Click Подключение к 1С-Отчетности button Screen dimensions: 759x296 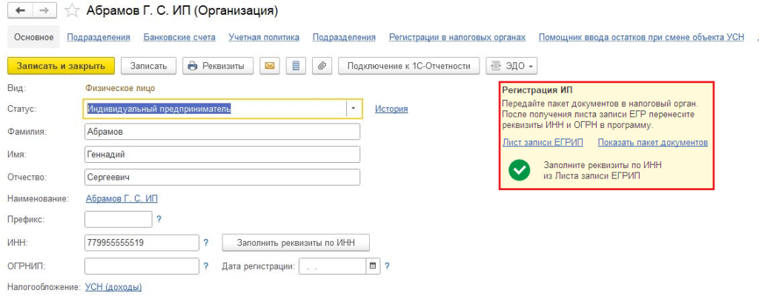tap(408, 66)
